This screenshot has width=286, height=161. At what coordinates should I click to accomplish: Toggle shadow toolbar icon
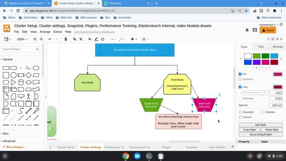[102, 39]
